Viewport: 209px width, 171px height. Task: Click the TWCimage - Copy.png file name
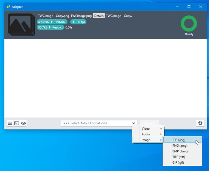[x=54, y=16]
